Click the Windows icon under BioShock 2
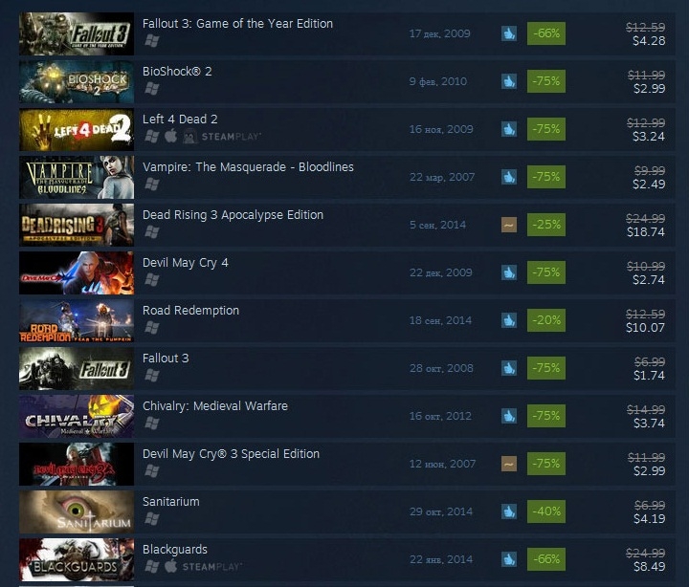 pos(152,89)
